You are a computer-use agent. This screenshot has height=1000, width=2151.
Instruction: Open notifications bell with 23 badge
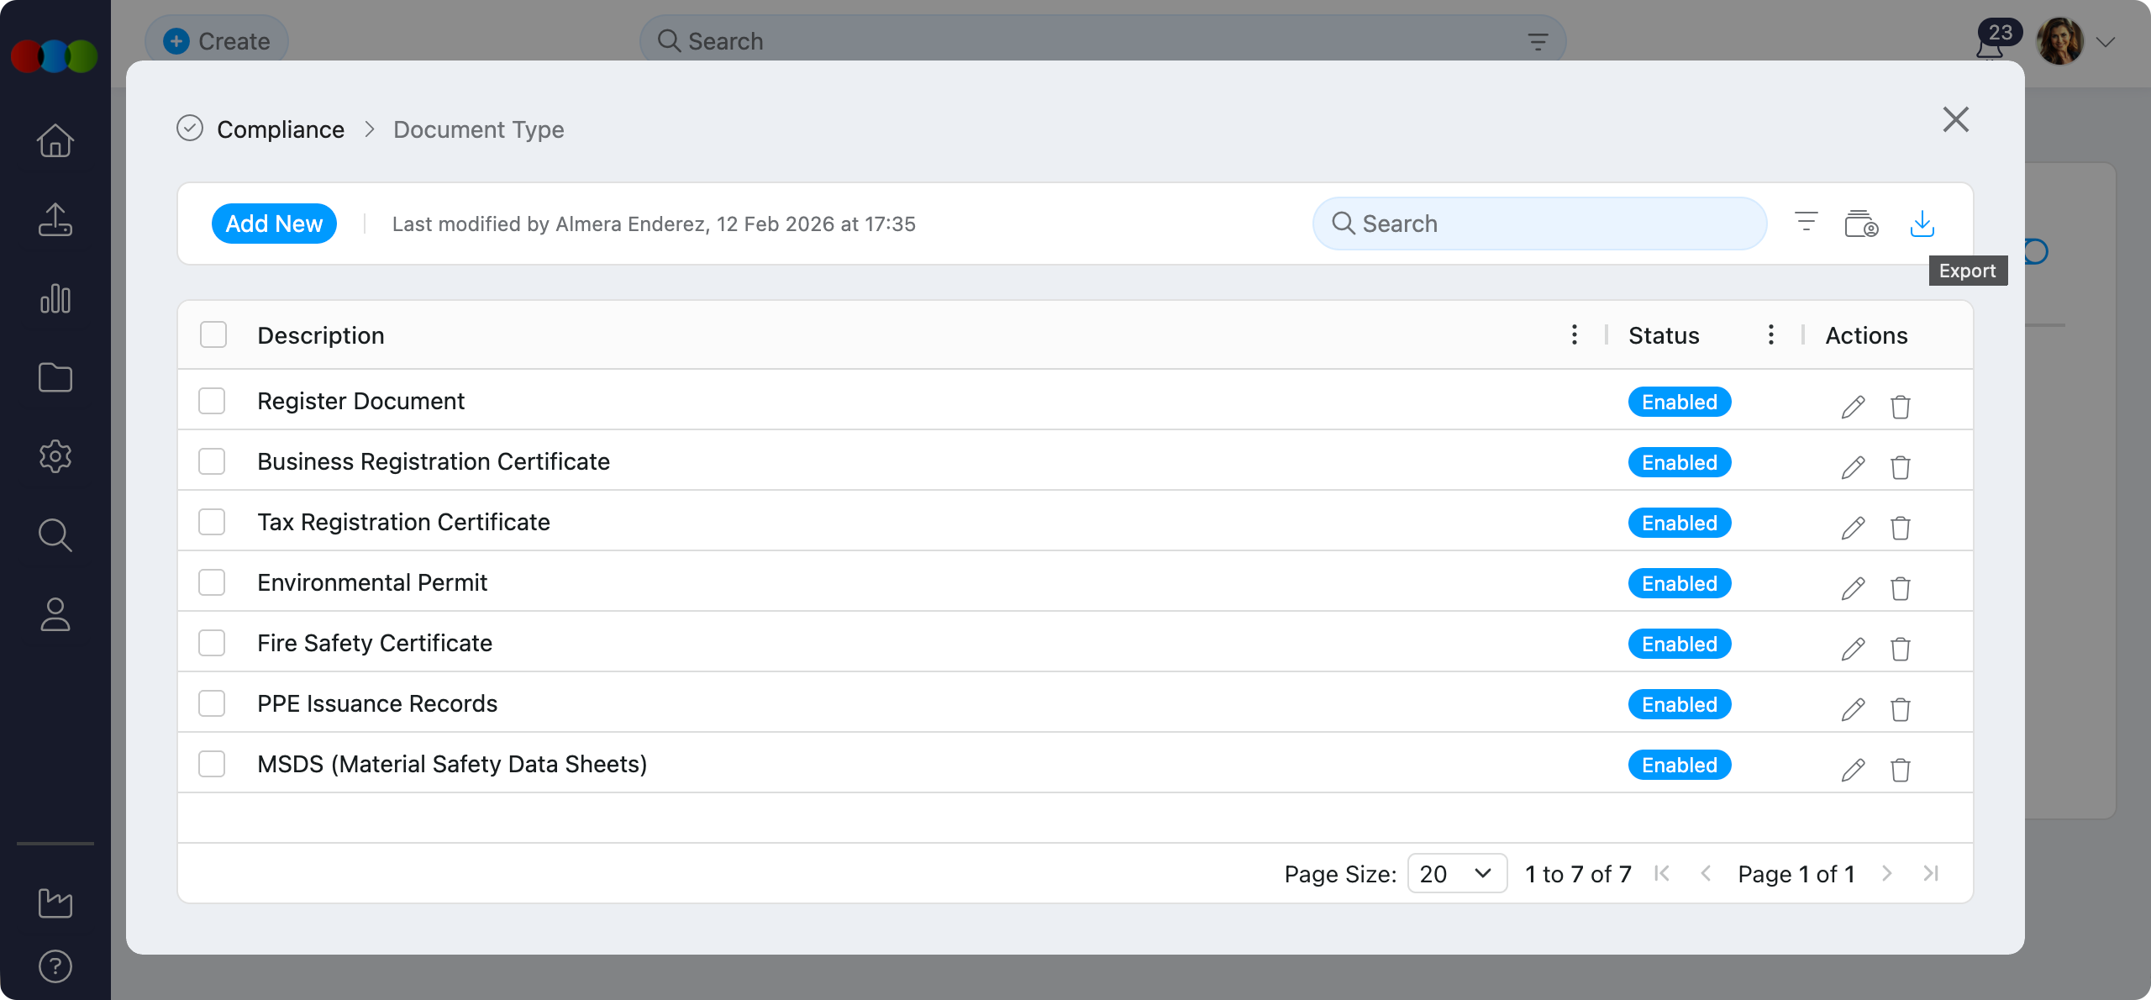[x=1990, y=45]
